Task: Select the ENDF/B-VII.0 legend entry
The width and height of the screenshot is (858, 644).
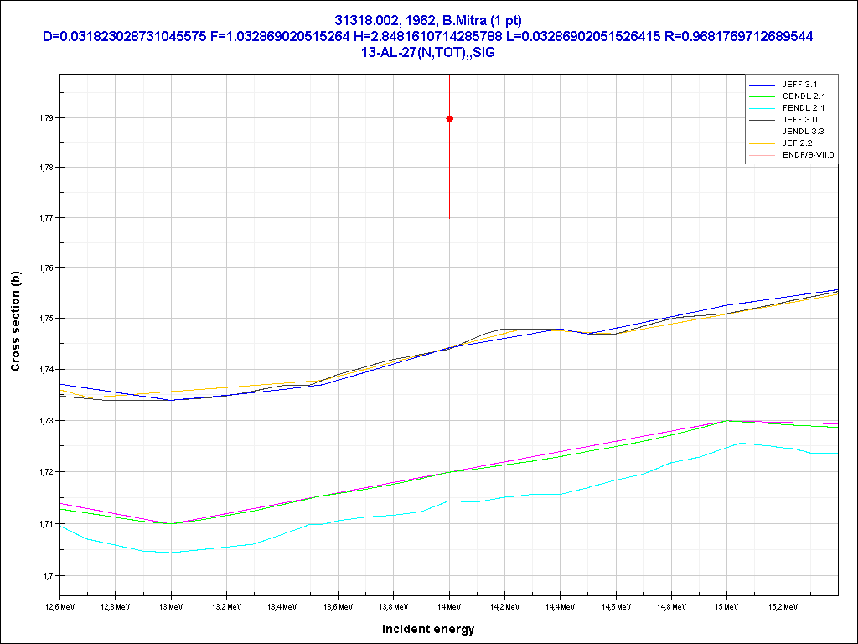Action: [x=808, y=155]
